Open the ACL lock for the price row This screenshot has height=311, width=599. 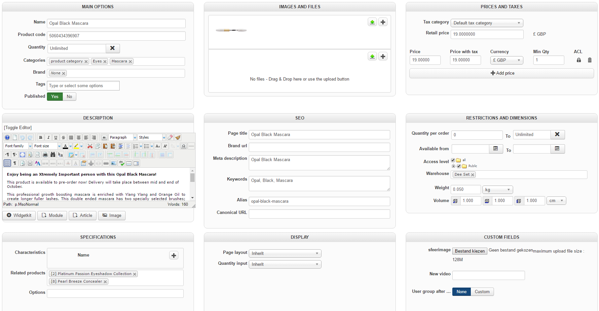579,60
